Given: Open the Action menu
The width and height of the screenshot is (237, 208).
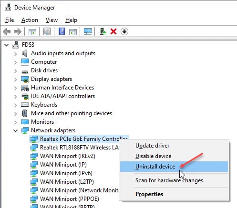Looking at the screenshot, I should pos(30,20).
